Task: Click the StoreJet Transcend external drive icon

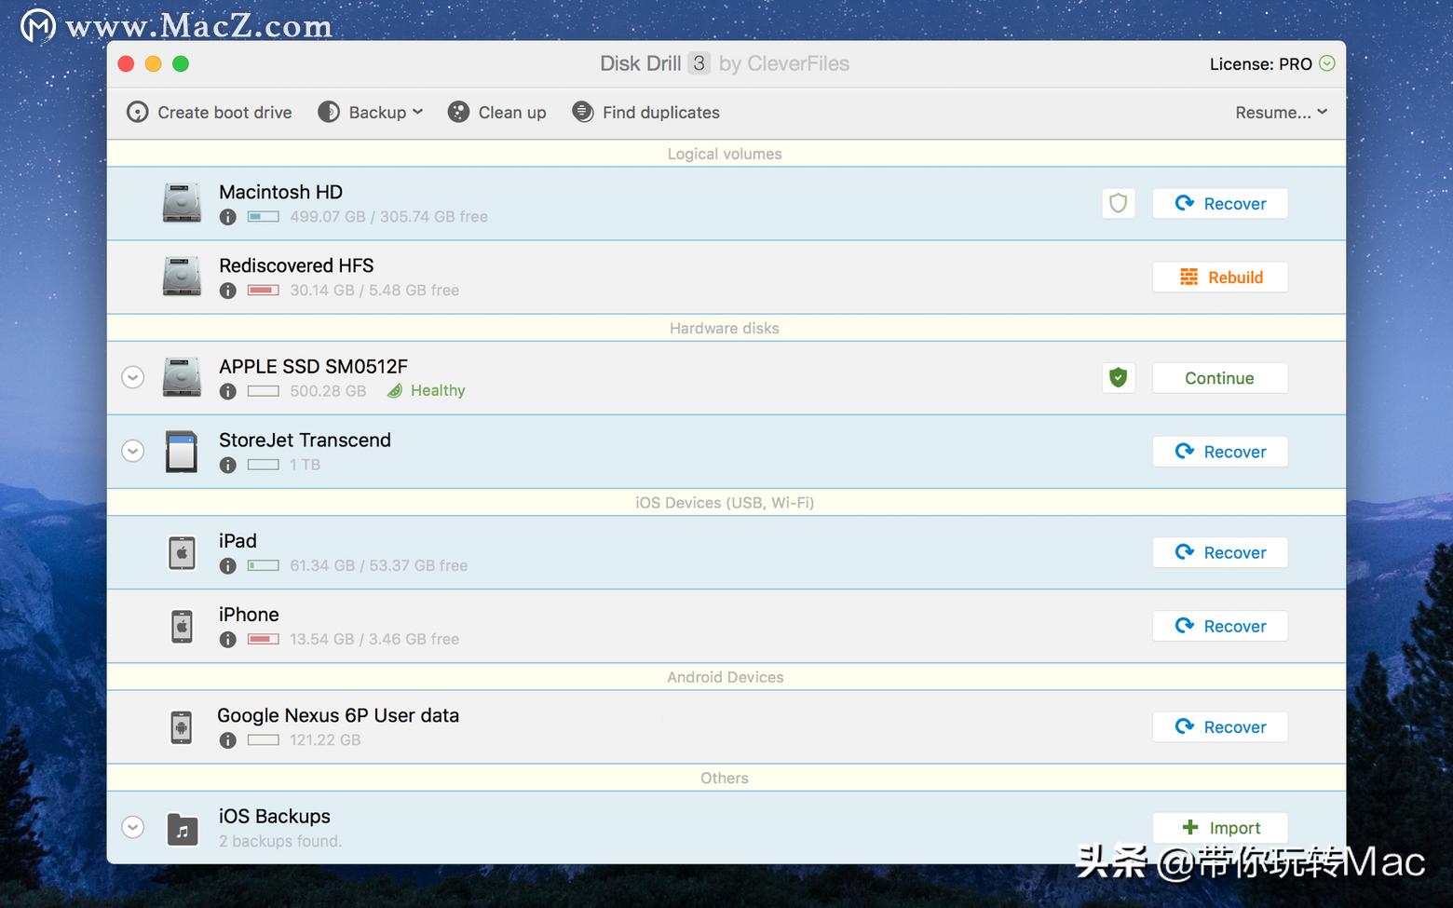Action: coord(182,451)
